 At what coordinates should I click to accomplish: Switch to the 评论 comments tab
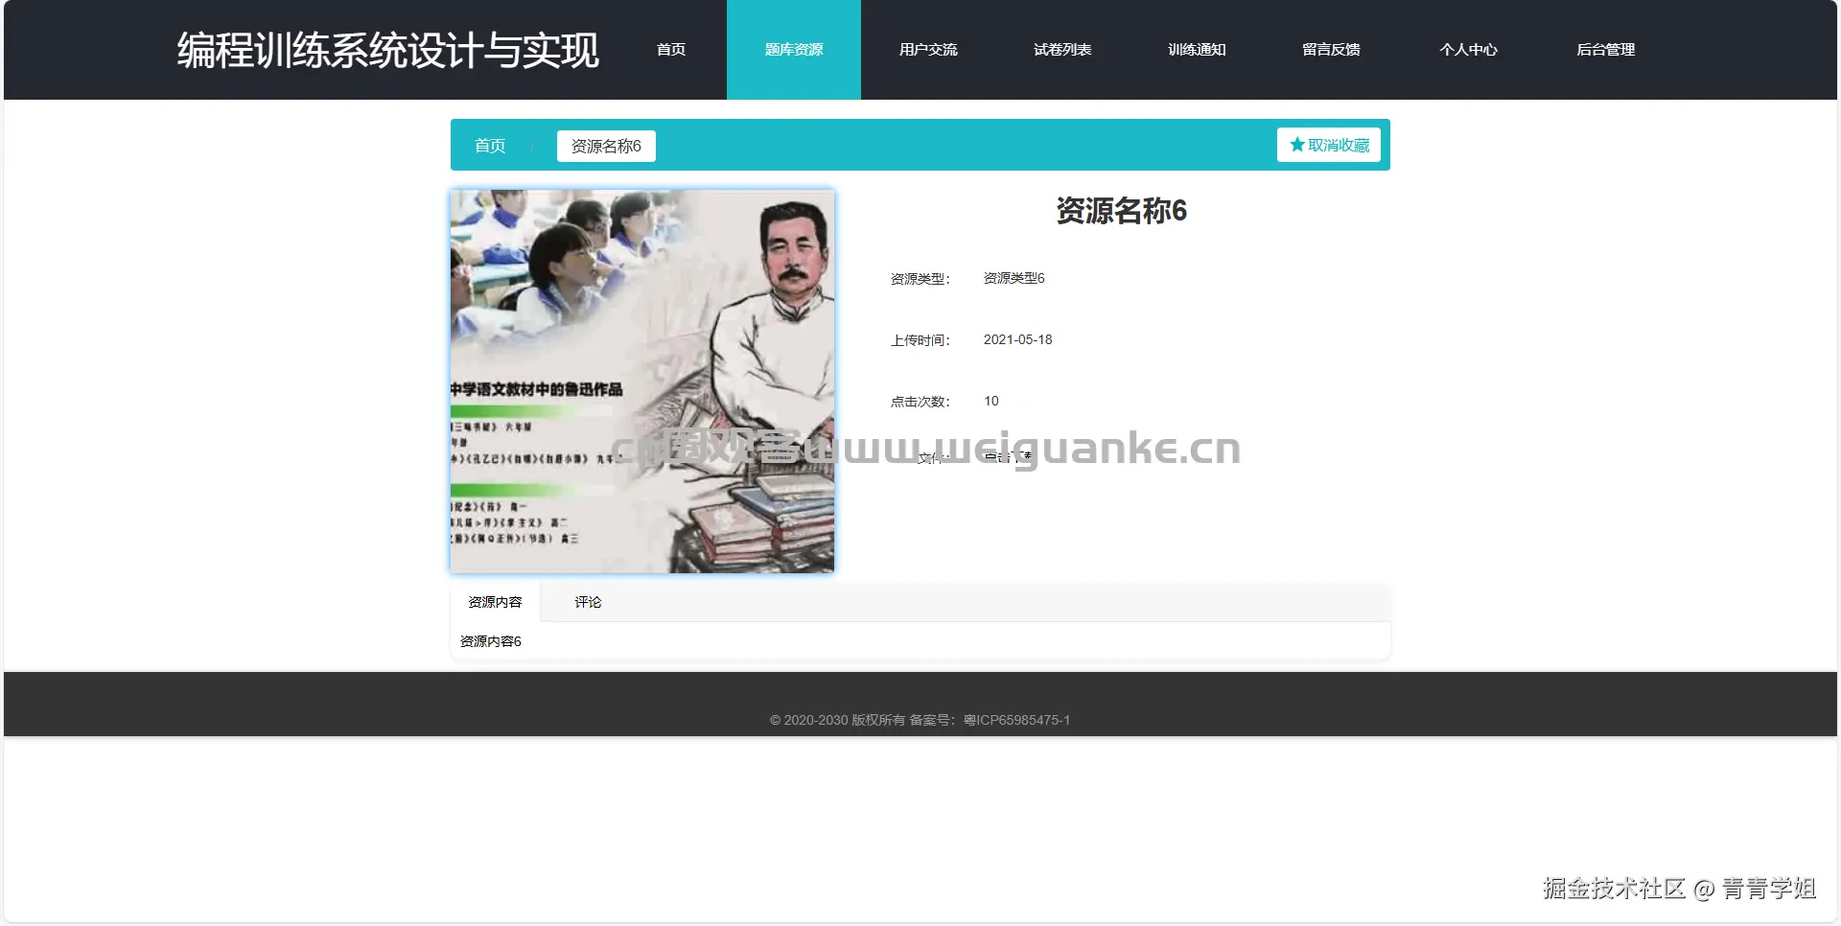coord(587,603)
